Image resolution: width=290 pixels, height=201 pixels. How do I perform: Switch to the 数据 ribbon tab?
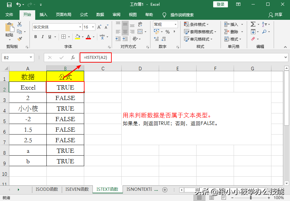(100, 15)
